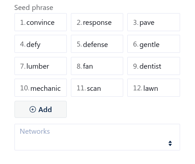Open the Networks dropdown
195x164 pixels.
coord(97,137)
